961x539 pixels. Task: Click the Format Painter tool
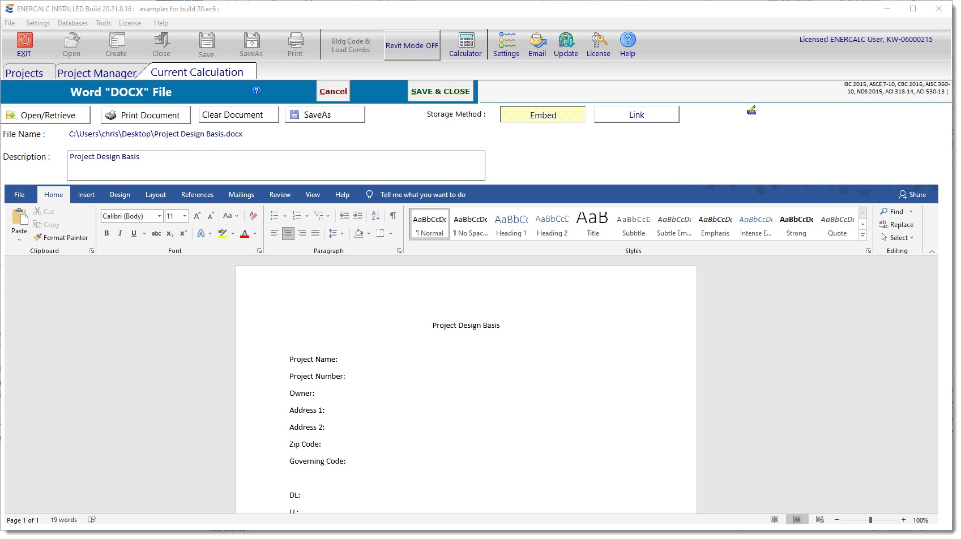(61, 238)
